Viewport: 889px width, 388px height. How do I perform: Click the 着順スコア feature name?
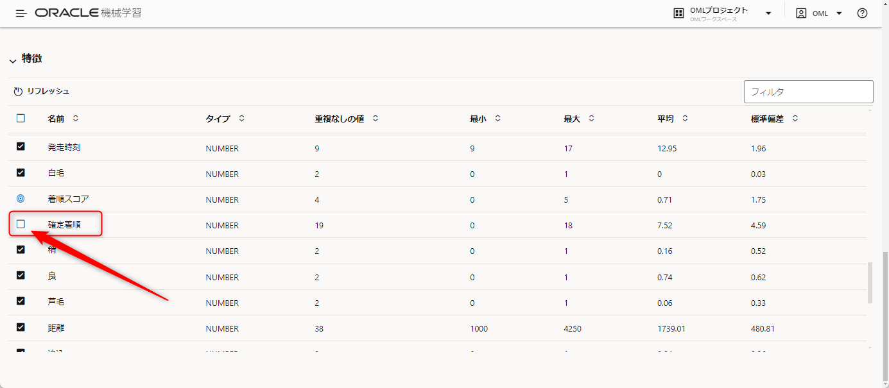68,199
